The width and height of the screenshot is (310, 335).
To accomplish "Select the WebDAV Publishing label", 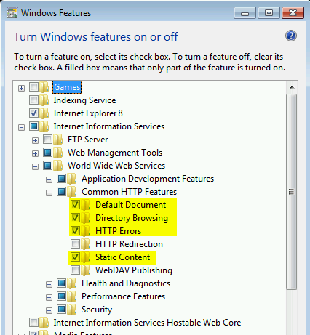I will tap(134, 270).
